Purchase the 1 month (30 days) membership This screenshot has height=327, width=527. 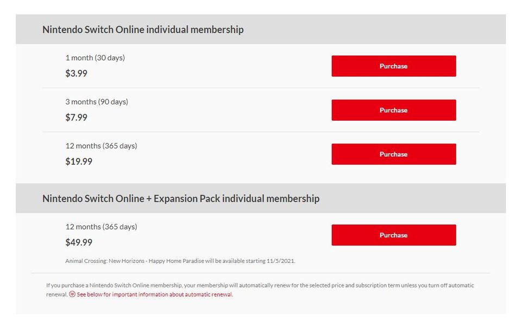(393, 66)
